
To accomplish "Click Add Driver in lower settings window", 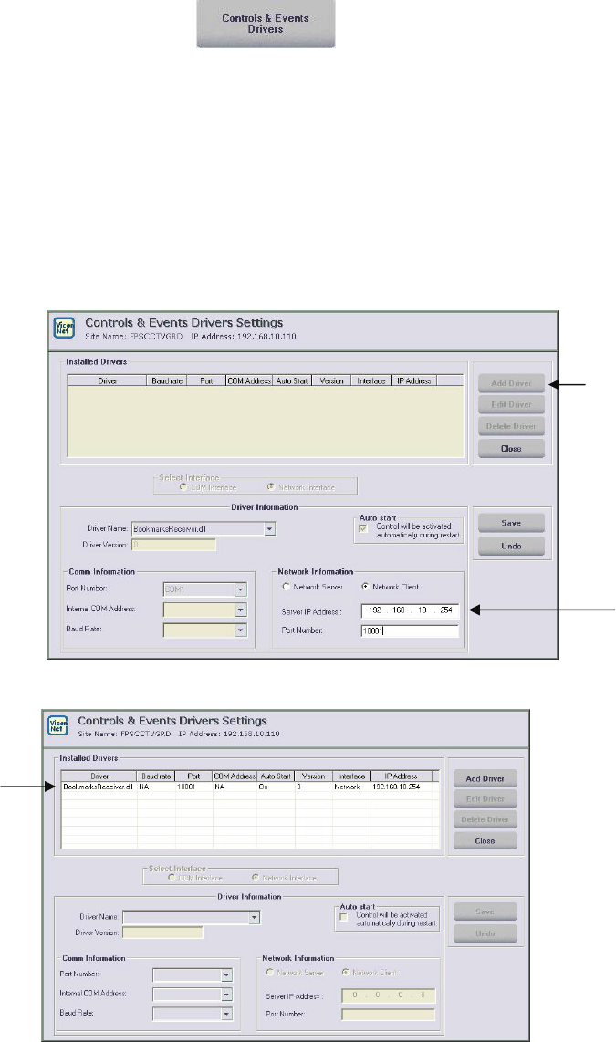I will coord(485,779).
